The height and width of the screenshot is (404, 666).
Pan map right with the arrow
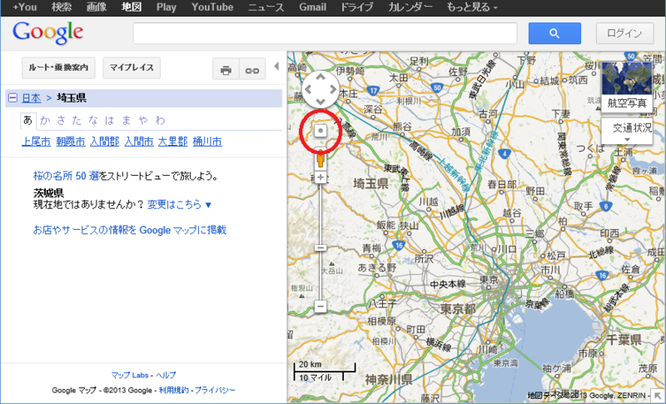332,90
